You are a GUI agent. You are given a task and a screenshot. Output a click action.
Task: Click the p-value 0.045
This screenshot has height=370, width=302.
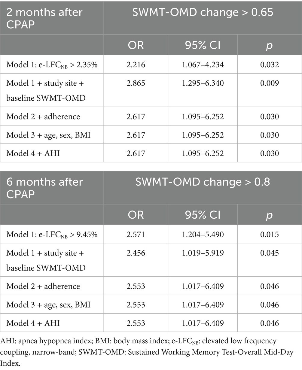coord(270,253)
